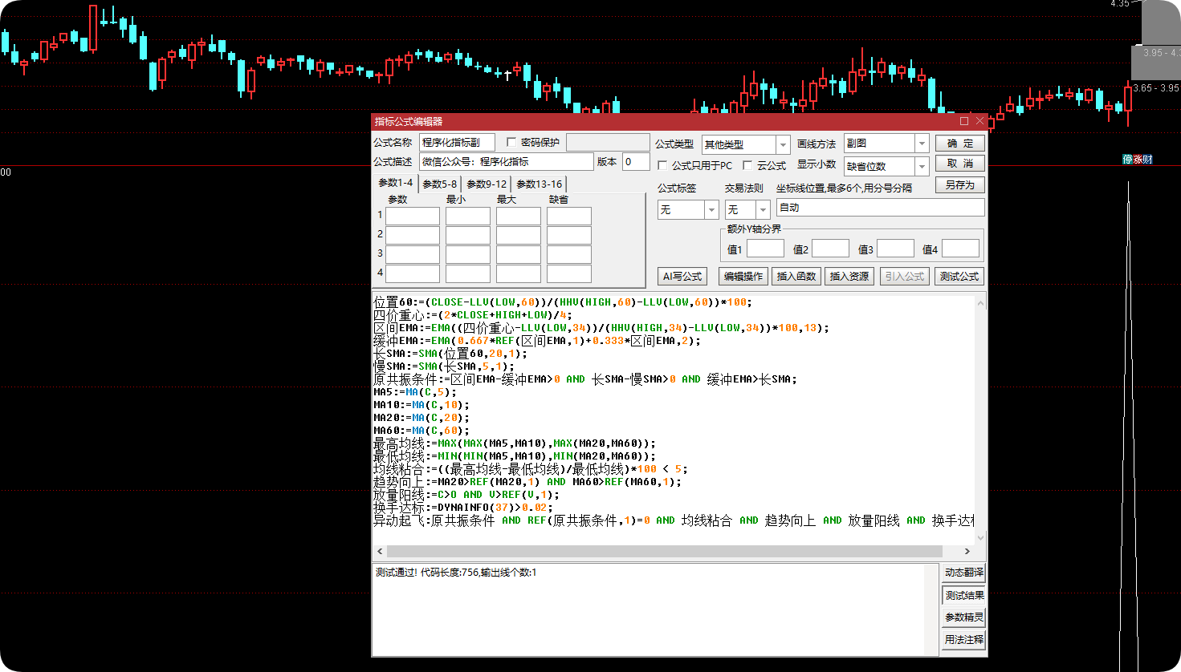Click the 插入函数 button

[796, 277]
